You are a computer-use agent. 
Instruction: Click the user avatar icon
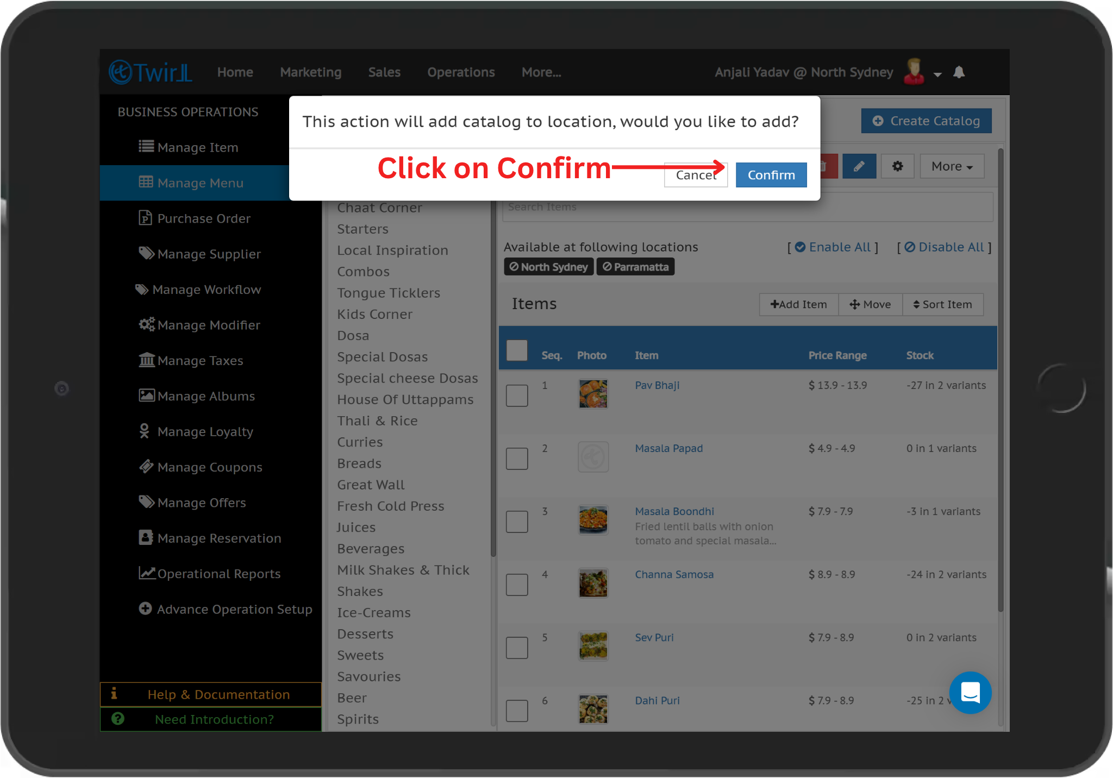coord(914,72)
